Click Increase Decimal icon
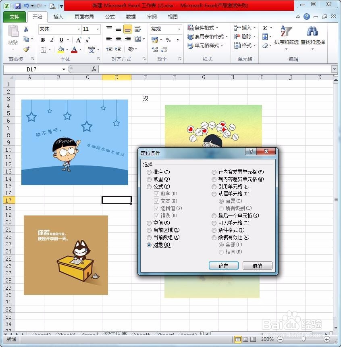The image size is (341, 347). 154,49
